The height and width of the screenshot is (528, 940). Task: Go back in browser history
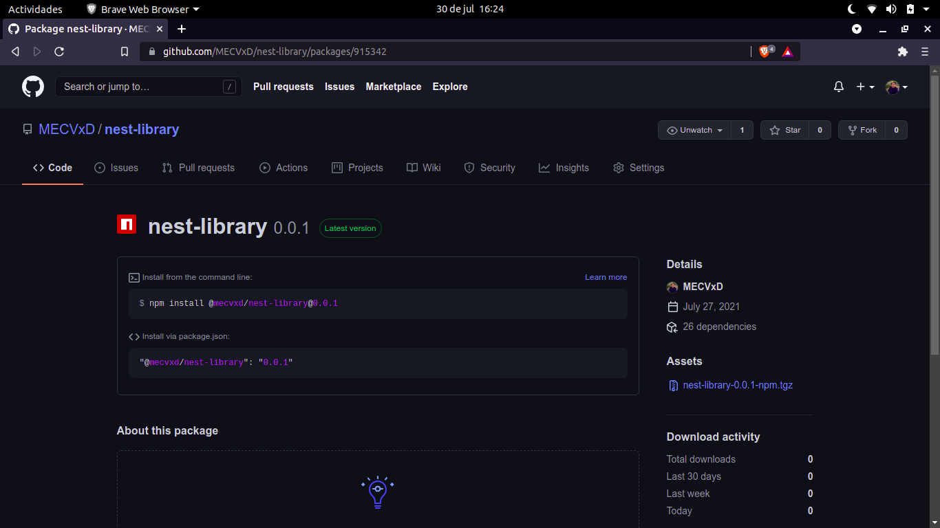(15, 52)
